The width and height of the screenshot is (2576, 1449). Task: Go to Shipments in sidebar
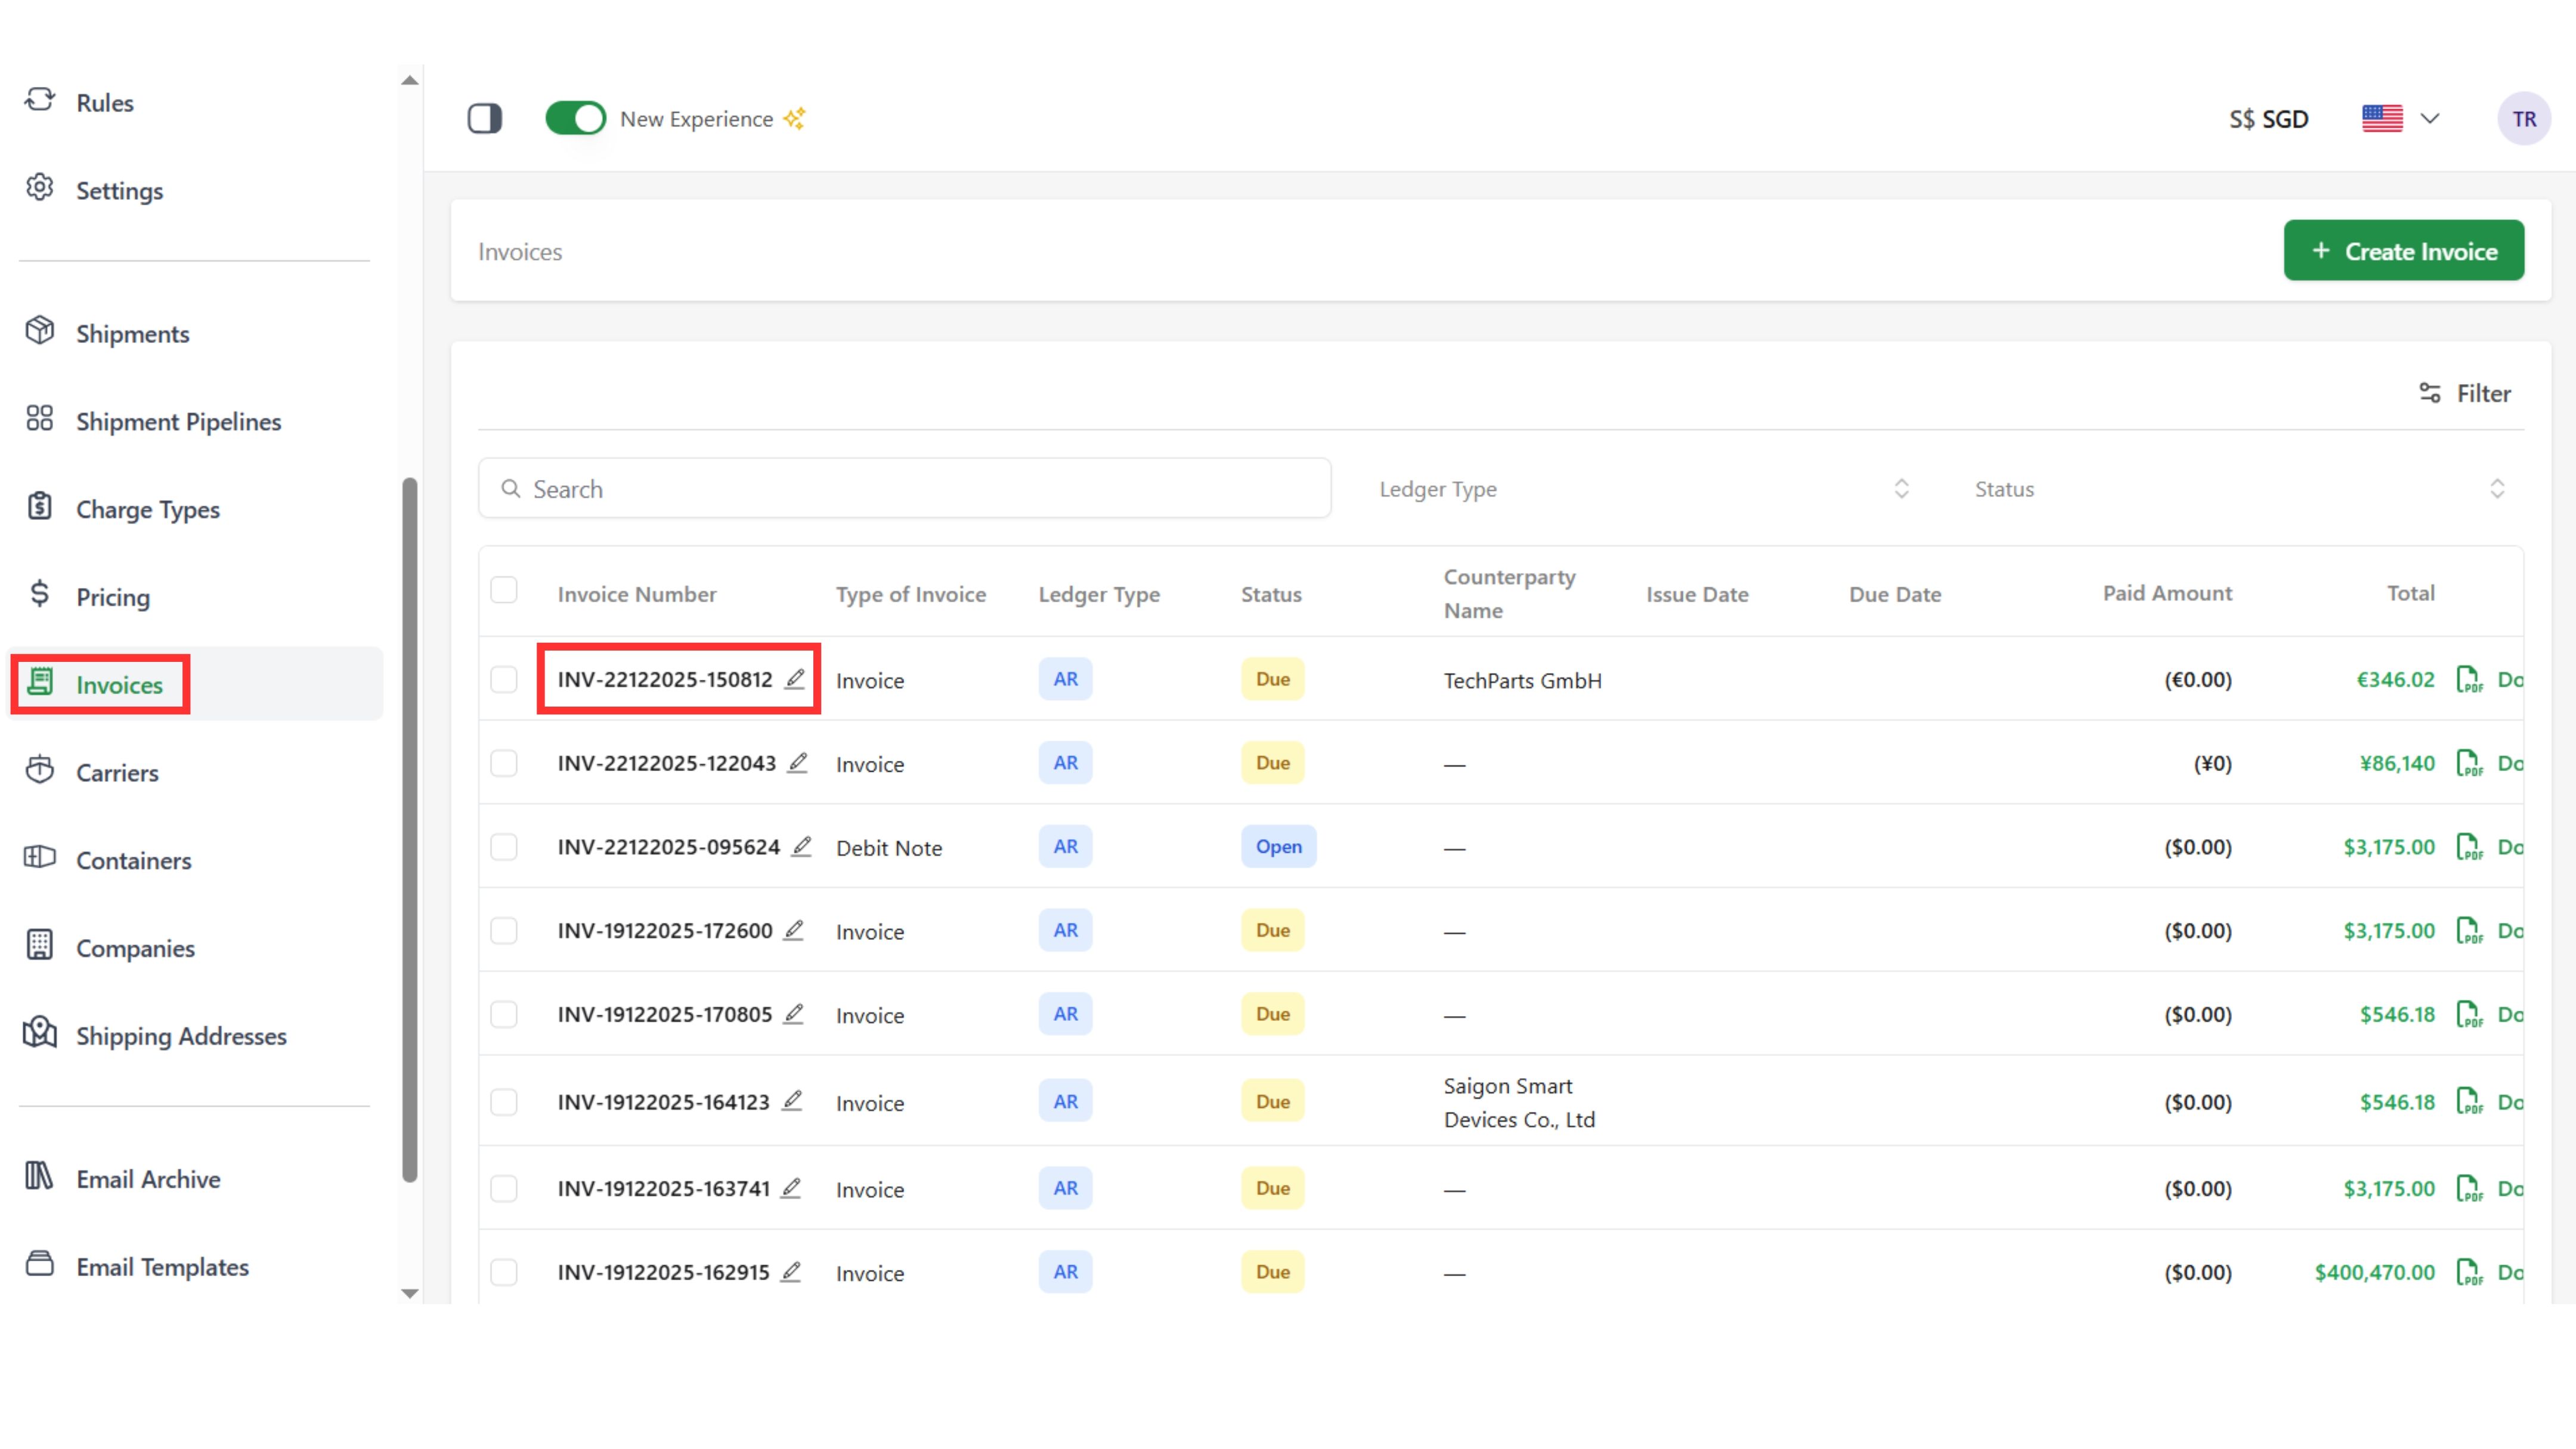click(132, 333)
